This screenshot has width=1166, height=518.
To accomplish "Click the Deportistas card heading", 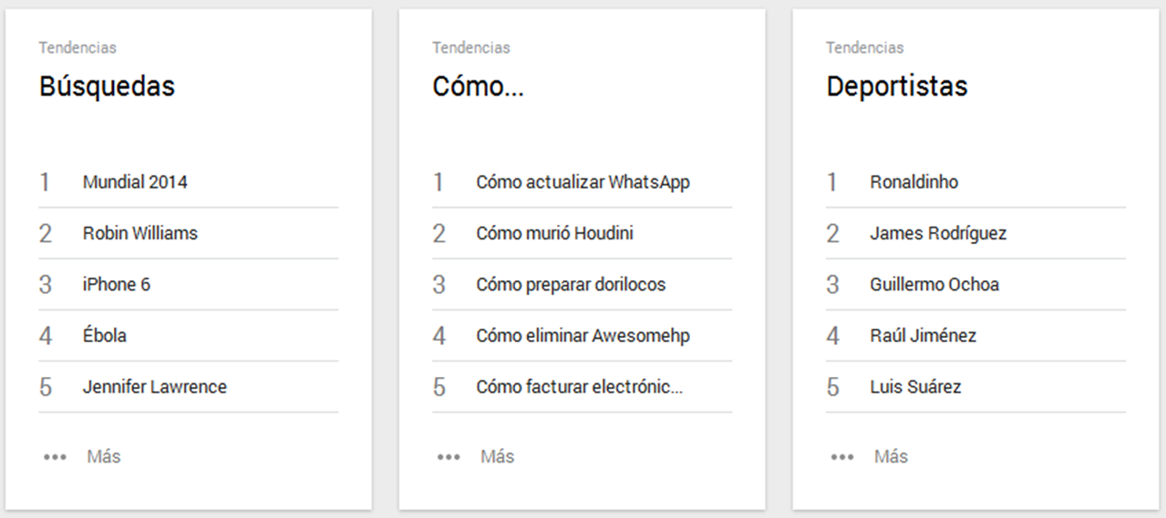I will click(x=897, y=86).
